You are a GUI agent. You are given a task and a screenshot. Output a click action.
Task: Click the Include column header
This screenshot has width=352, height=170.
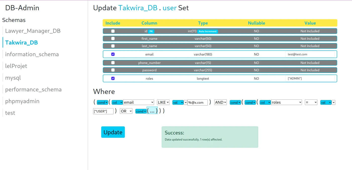[113, 23]
